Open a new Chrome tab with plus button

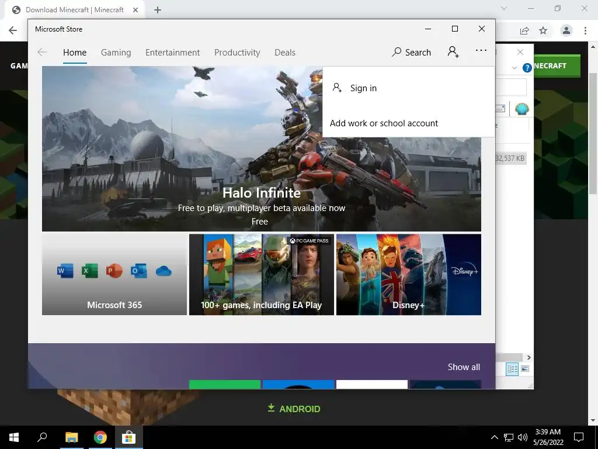click(158, 11)
